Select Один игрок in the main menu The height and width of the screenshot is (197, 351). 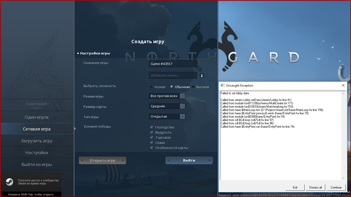click(37, 117)
